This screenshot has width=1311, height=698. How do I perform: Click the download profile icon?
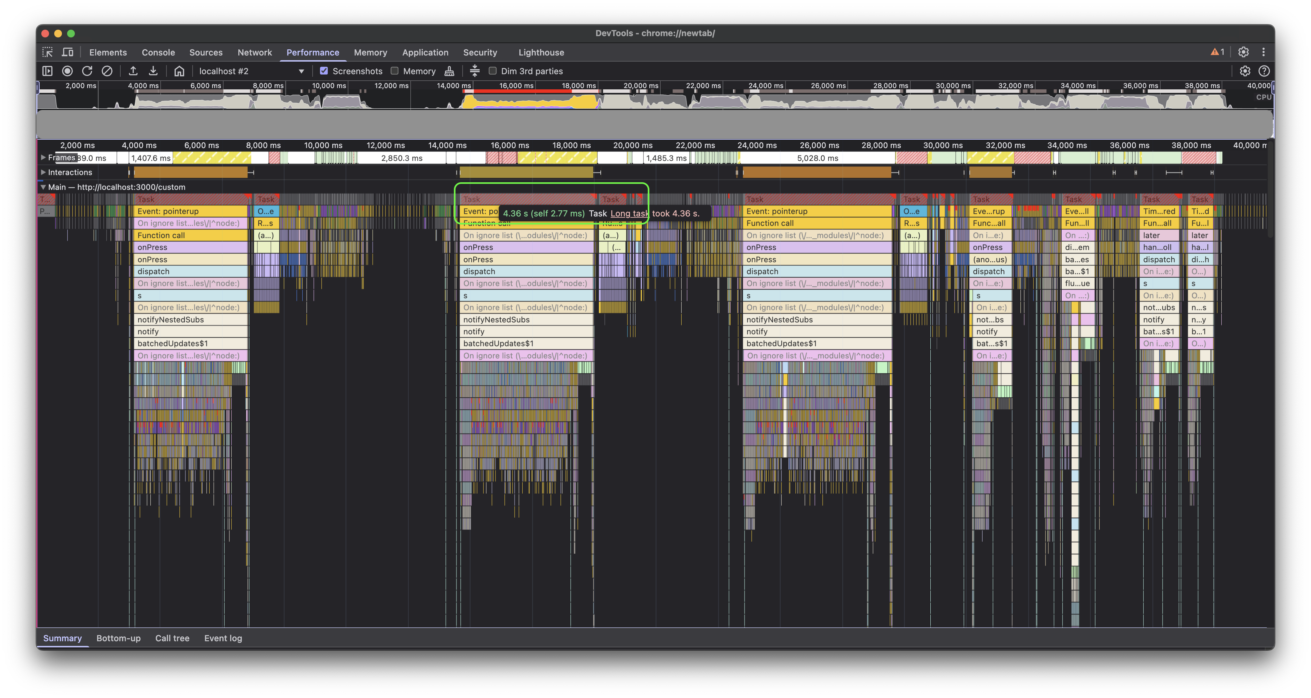pos(153,71)
